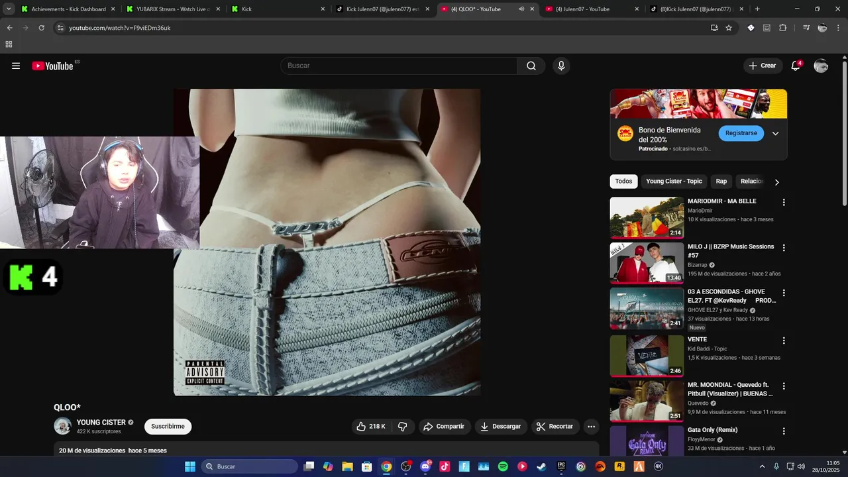Toggle system volume icon in tray
This screenshot has height=477, width=848.
point(801,466)
